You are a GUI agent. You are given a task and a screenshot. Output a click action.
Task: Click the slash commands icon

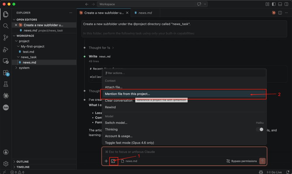(113, 161)
